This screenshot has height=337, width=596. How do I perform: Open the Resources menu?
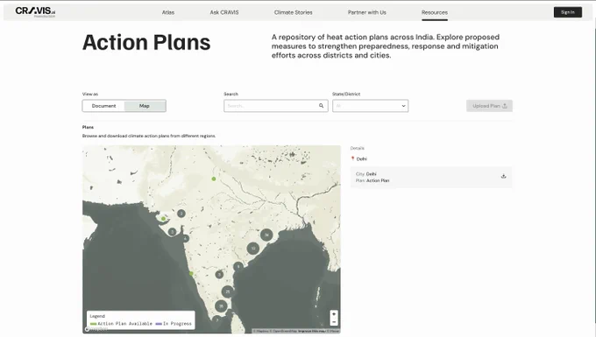tap(435, 12)
